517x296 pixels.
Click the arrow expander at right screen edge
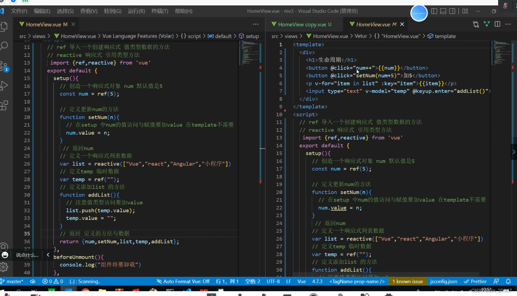coord(513,152)
